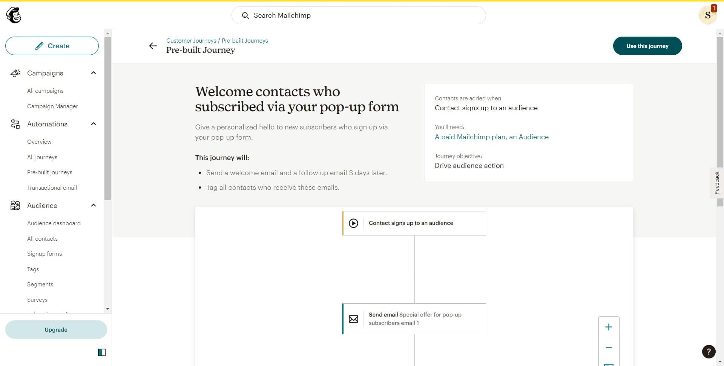Click the envelope icon on Send email step
Image resolution: width=724 pixels, height=366 pixels.
[353, 319]
